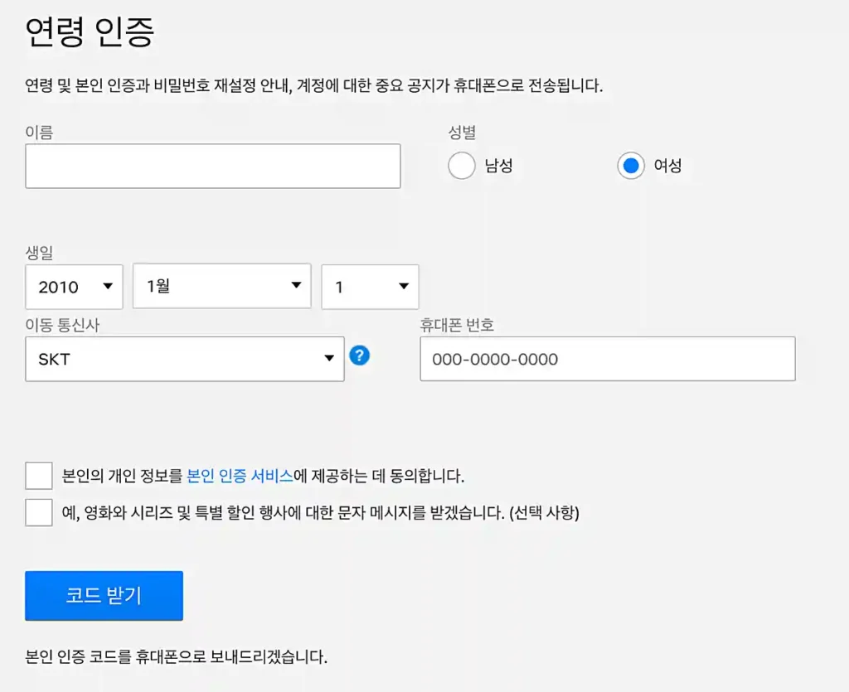
Task: Enable the promotional text message checkbox
Action: coord(38,514)
